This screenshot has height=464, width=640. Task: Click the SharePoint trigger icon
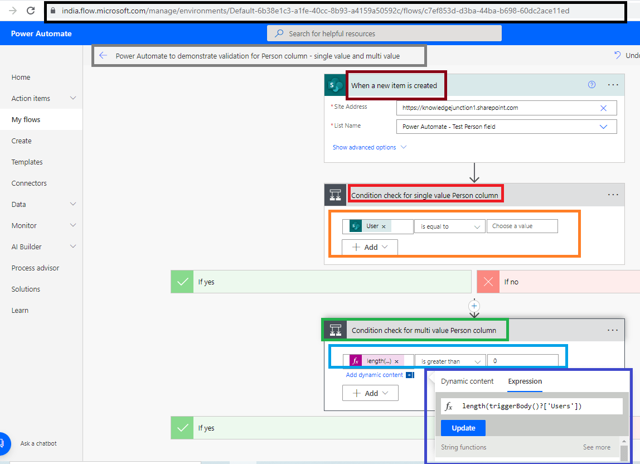(335, 85)
